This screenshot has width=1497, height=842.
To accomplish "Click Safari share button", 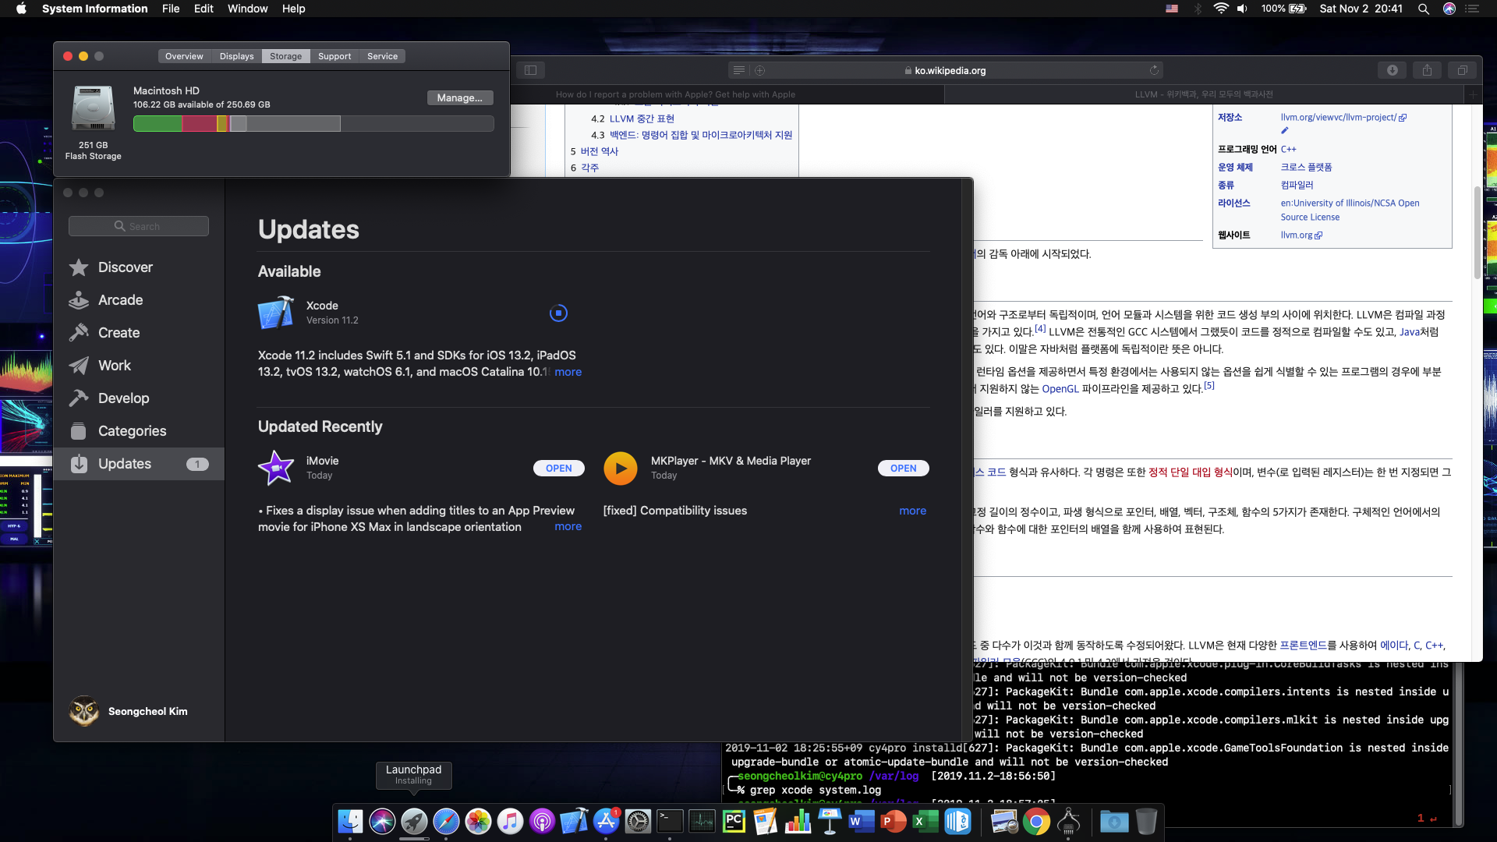I will point(1427,70).
